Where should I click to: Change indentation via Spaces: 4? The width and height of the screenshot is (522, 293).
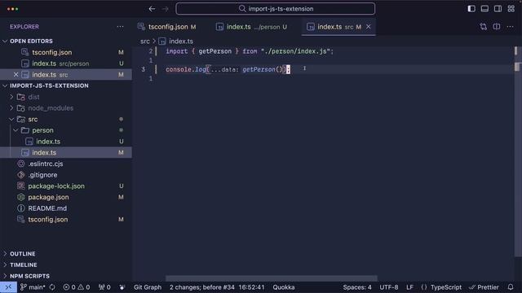click(x=357, y=287)
